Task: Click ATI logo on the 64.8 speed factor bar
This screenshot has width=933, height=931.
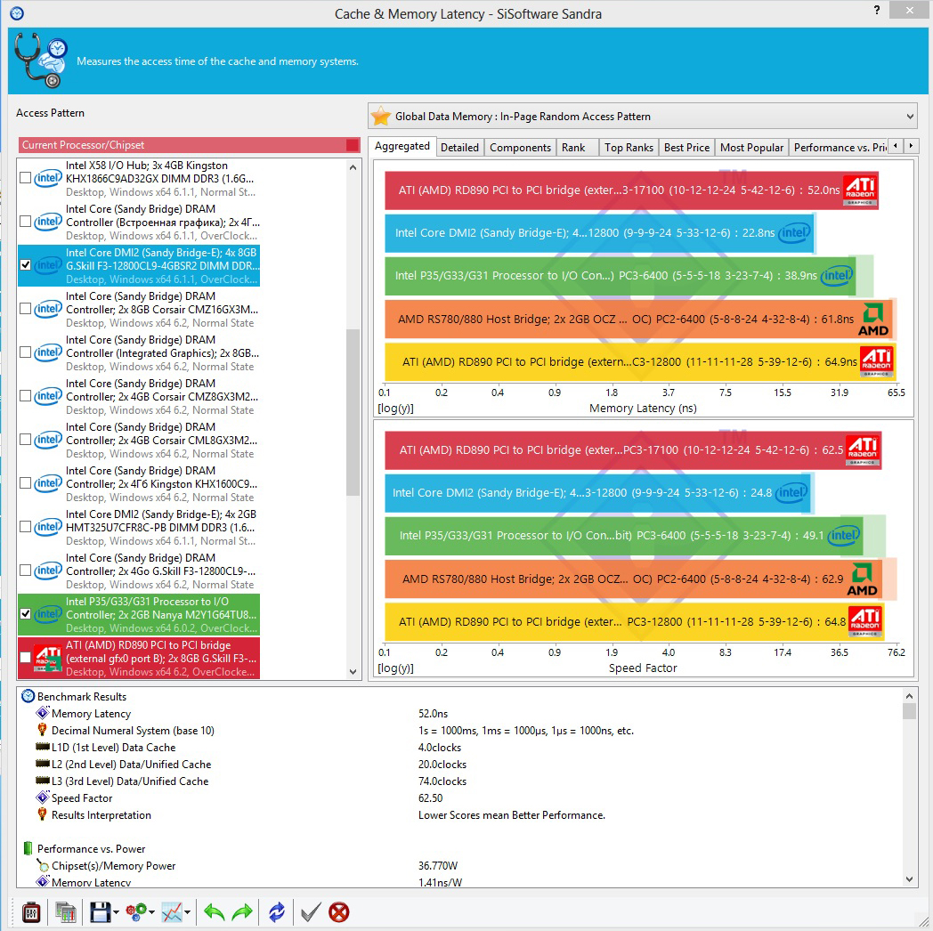Action: point(864,621)
